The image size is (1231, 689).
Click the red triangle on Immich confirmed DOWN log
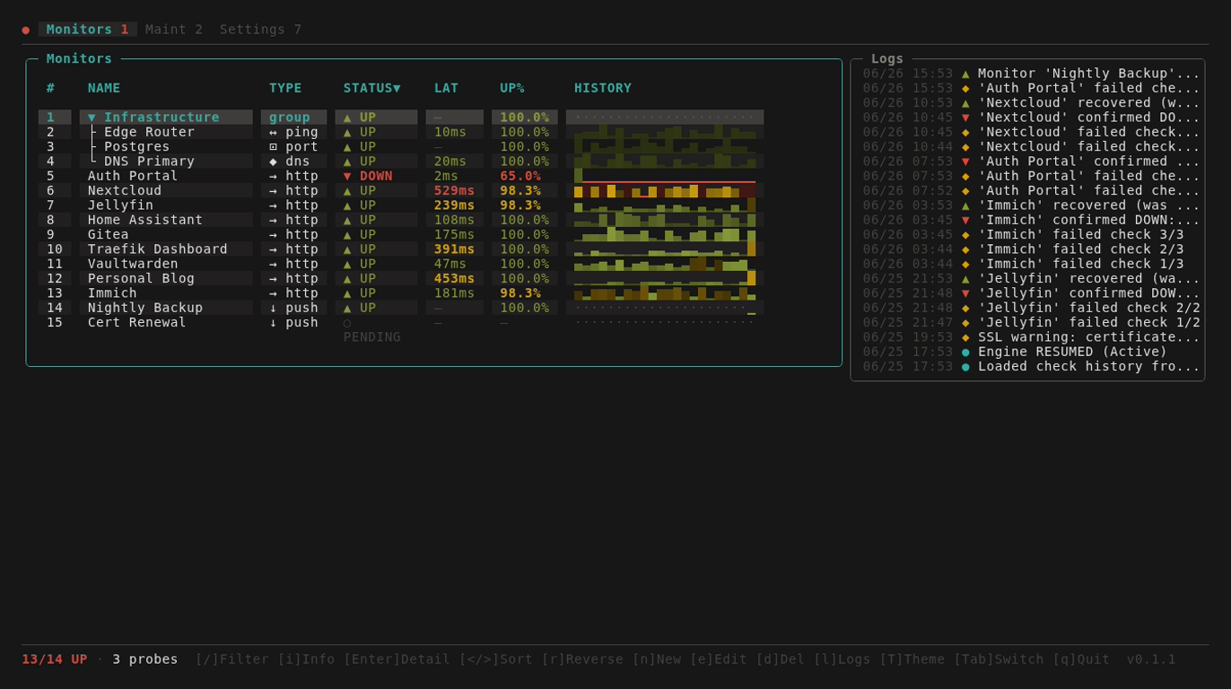(x=965, y=220)
